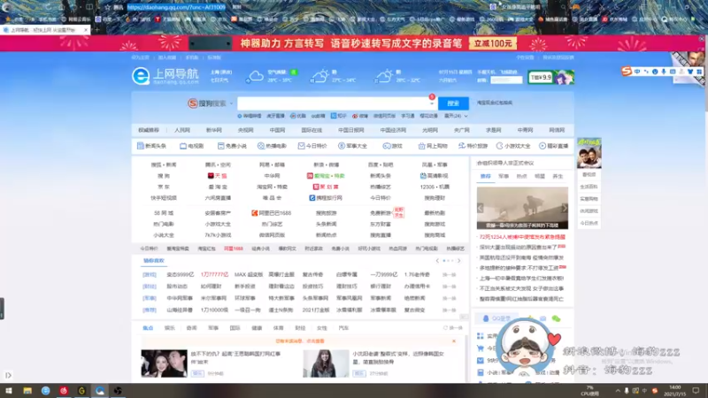708x398 pixels.
Task: Select the 财经 tab in bottom feed
Action: tap(300, 328)
